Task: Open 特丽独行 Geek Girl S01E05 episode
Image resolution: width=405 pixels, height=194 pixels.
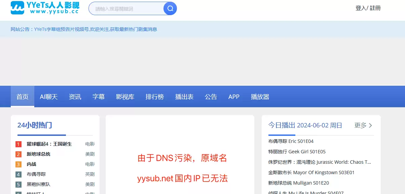Action: [297, 152]
